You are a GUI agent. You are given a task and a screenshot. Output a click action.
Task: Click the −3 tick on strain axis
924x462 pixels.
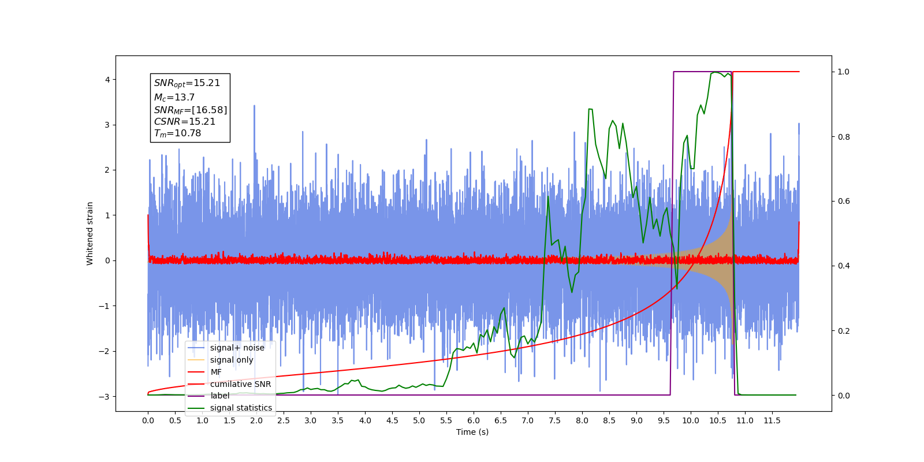[x=104, y=397]
